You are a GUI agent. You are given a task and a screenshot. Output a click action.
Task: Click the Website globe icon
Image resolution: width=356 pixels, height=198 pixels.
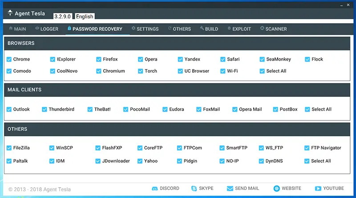(276, 189)
